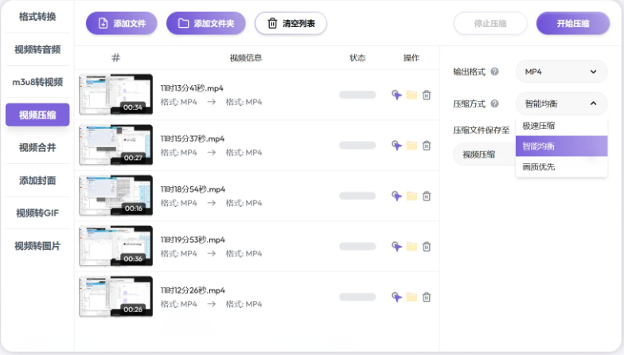Delete 11时19分53秒.mp4 from the list
Viewport: 624px width, 355px height.
427,247
